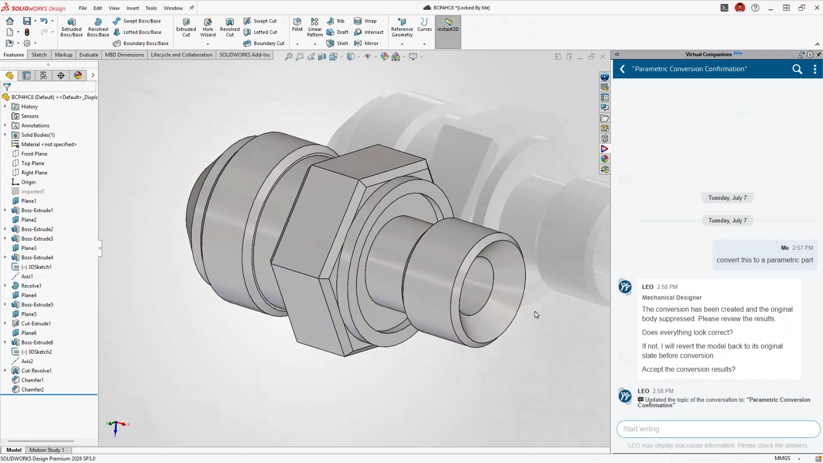Go back from the conversation header
Image resolution: width=823 pixels, height=463 pixels.
[x=623, y=69]
